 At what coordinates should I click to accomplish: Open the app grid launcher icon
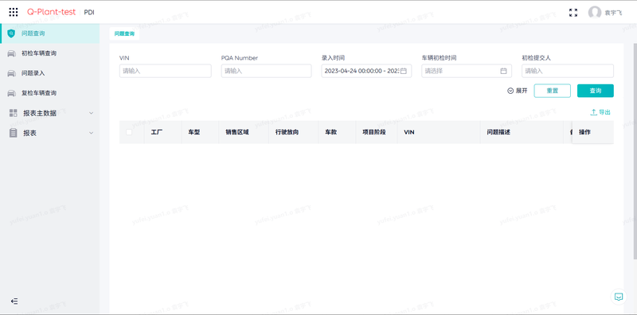point(14,12)
